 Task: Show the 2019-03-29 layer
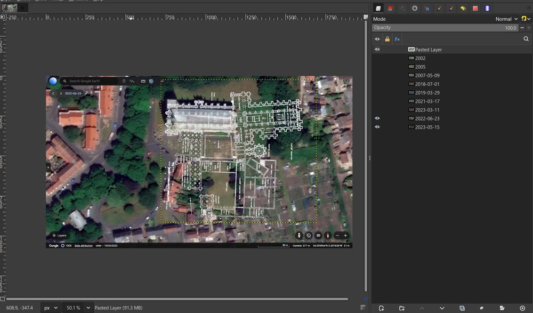377,93
